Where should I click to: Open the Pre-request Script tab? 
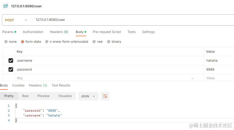coord(107,32)
